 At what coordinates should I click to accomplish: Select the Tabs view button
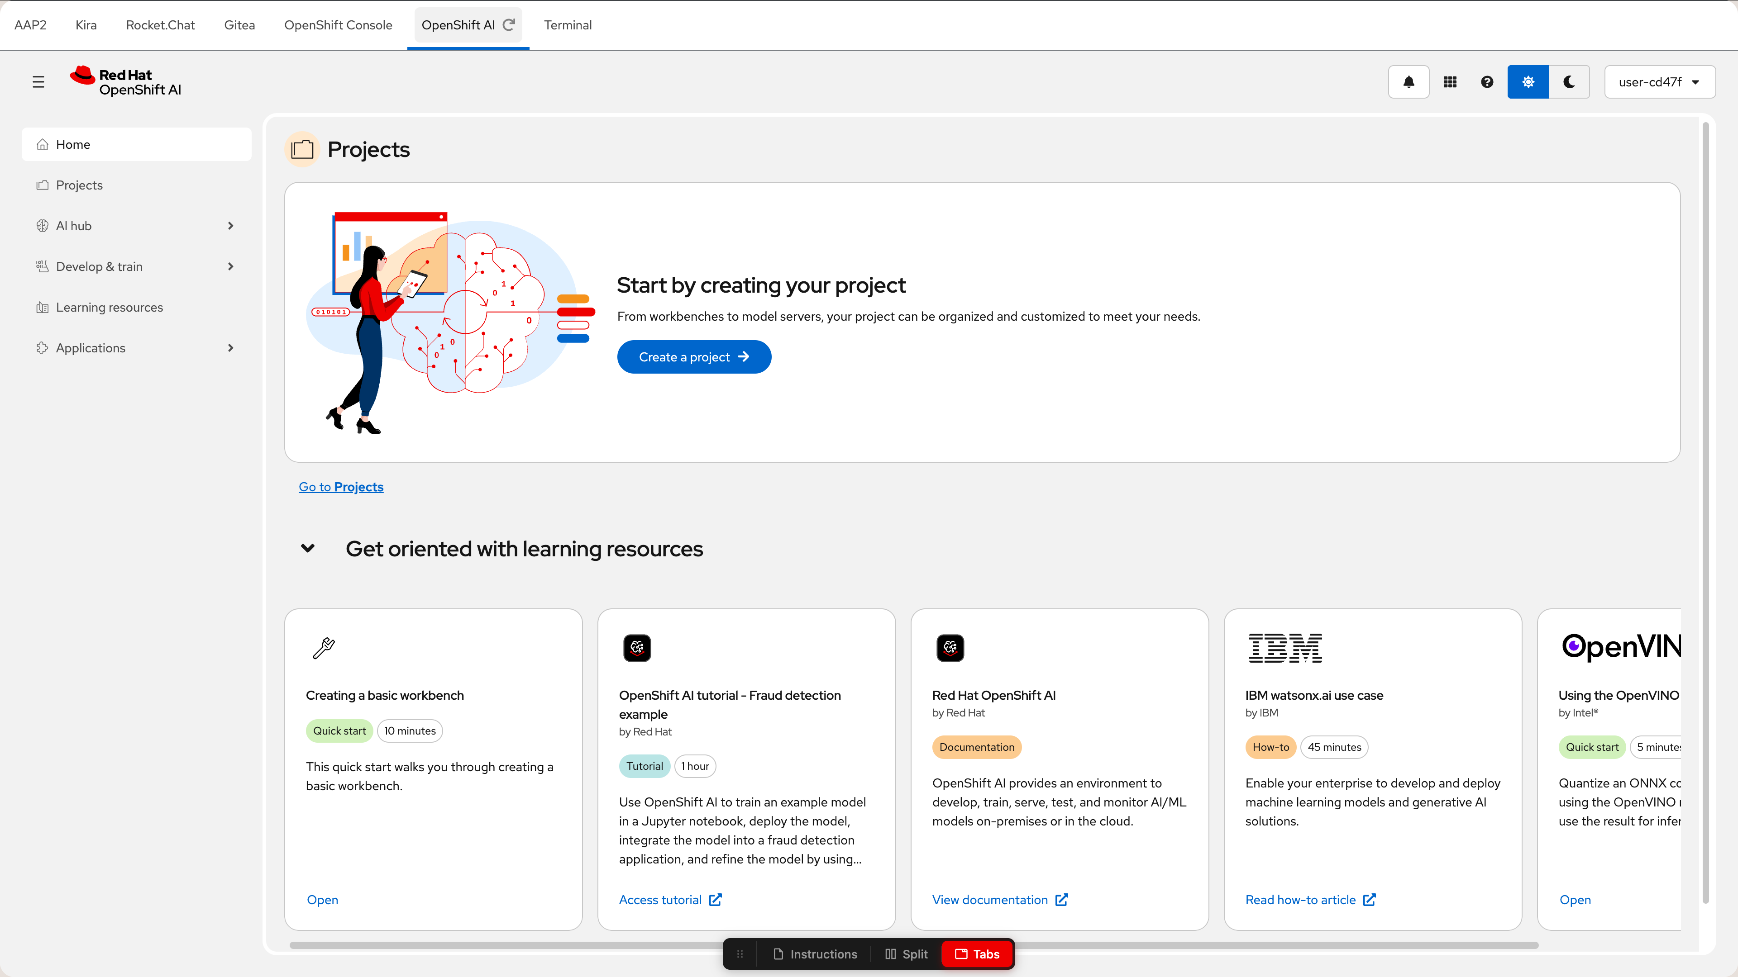click(x=977, y=954)
